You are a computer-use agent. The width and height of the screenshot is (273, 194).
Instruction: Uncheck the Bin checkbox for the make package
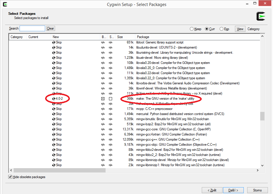[103, 99]
